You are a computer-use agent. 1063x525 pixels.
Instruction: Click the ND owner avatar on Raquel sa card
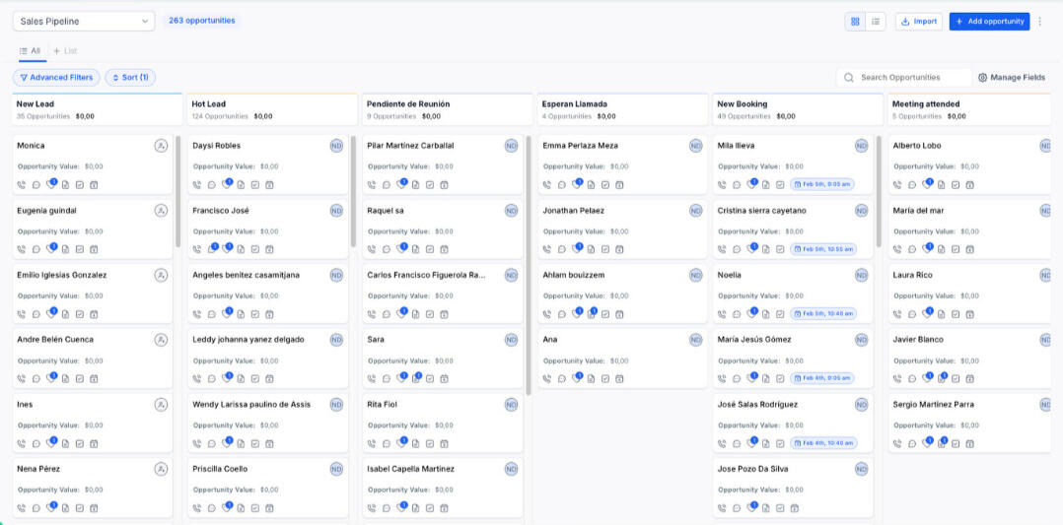(511, 211)
